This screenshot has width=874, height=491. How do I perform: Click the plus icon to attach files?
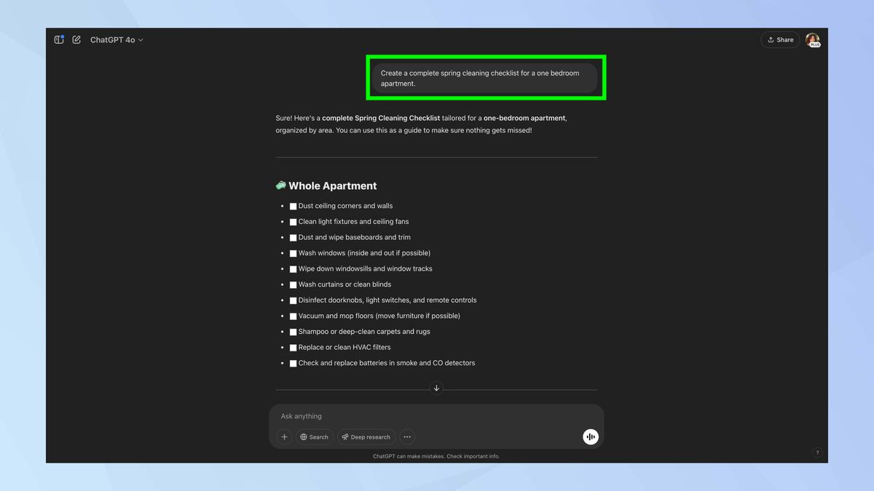tap(284, 436)
